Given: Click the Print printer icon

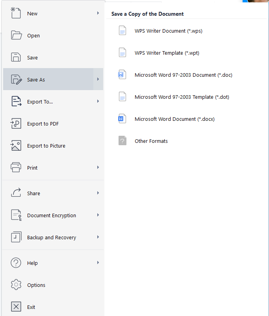Looking at the screenshot, I should 16,168.
